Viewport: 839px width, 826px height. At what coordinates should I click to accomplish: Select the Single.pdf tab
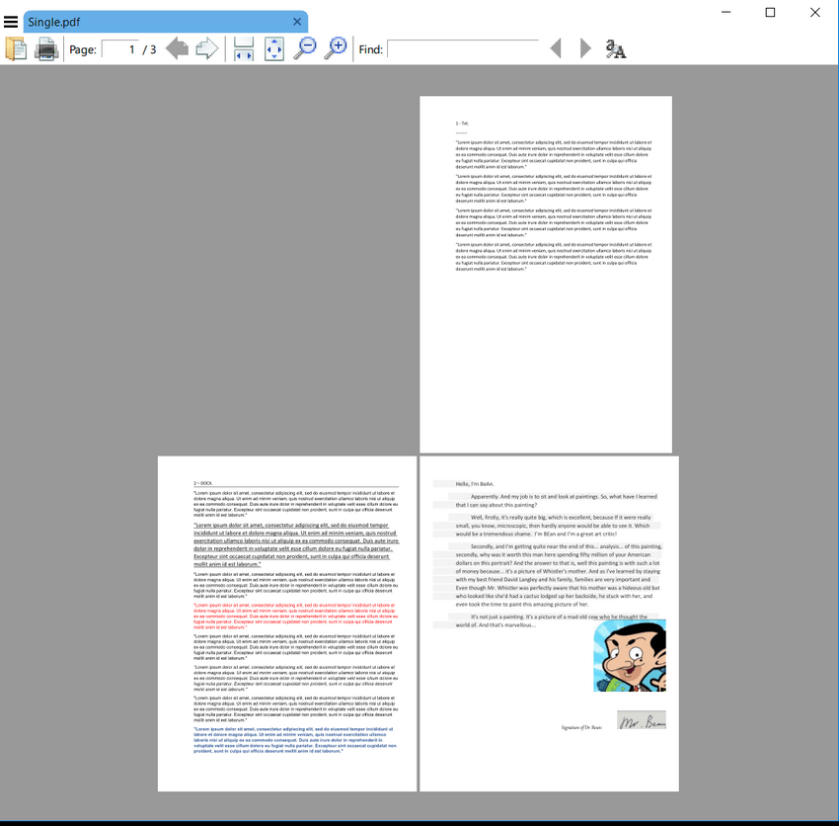[148, 22]
